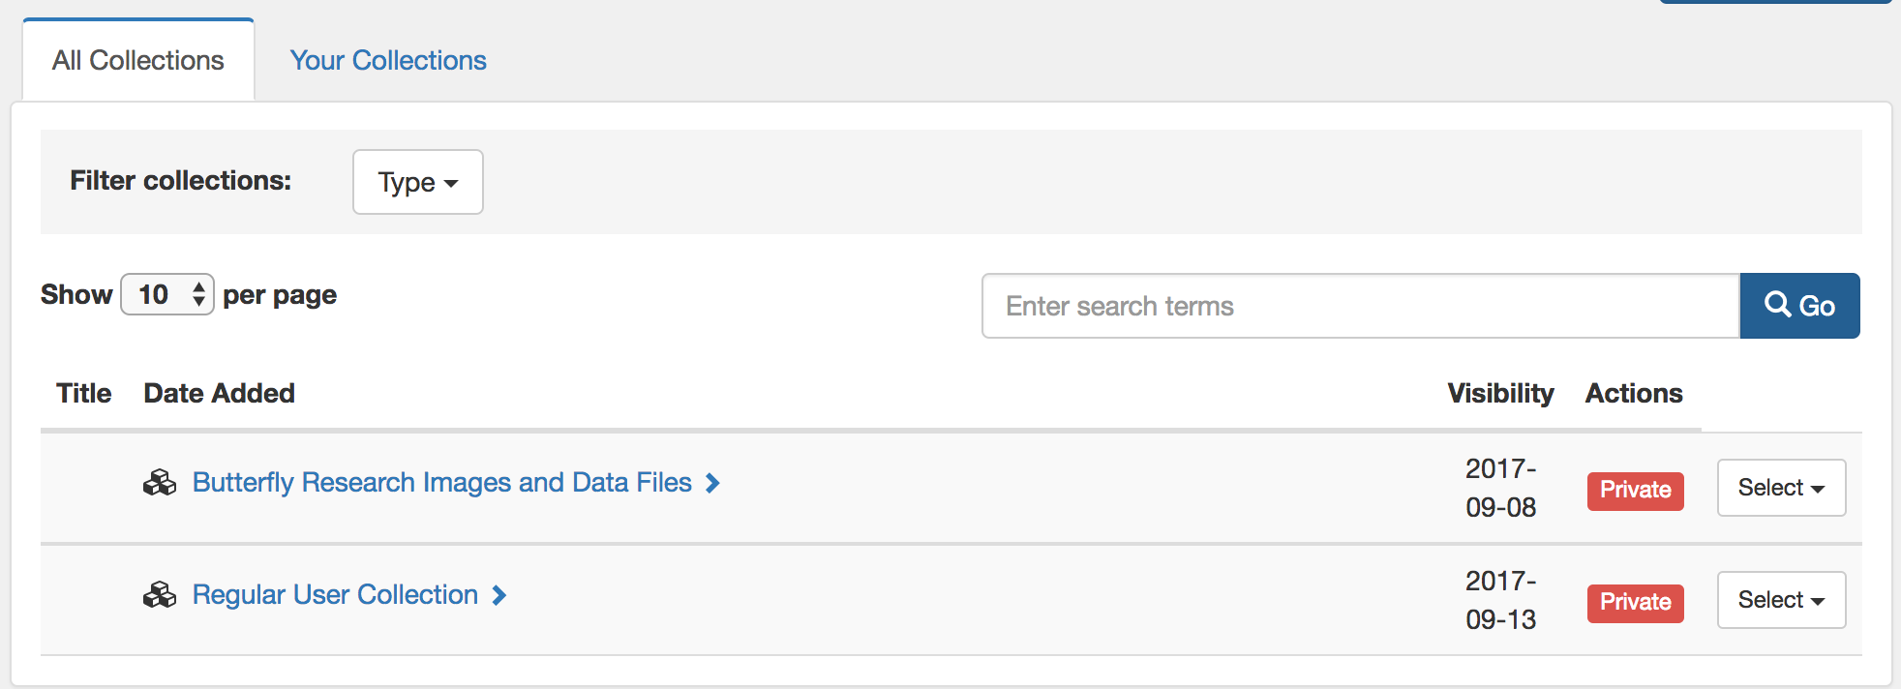1901x689 pixels.
Task: Open the Type filter dropdown
Action: coord(417,182)
